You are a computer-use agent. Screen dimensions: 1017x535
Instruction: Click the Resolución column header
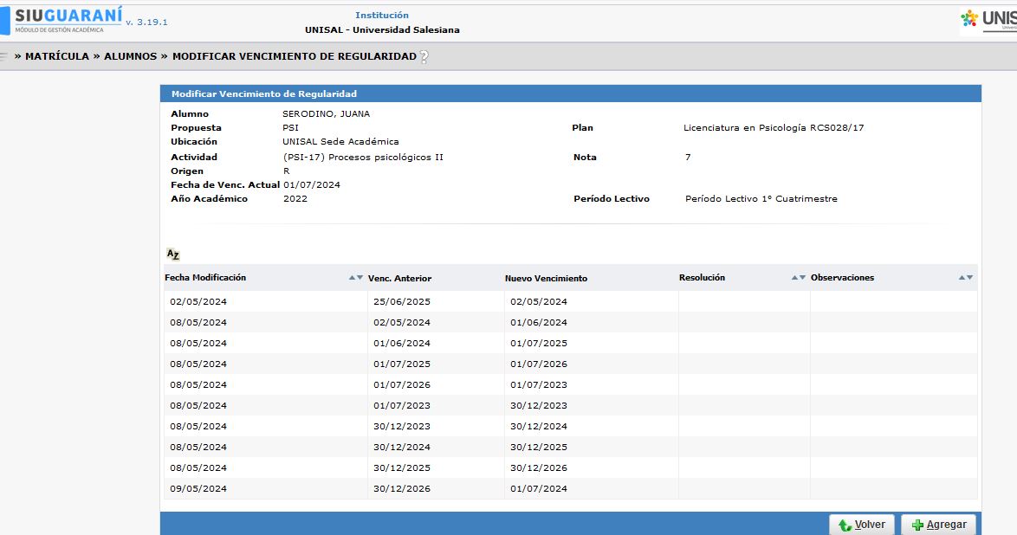[x=702, y=278]
